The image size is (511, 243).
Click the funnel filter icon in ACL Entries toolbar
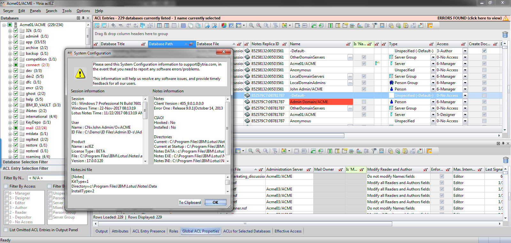275,25
